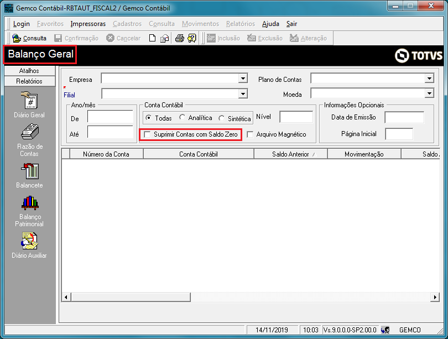Open the Movimentos menu

(200, 24)
